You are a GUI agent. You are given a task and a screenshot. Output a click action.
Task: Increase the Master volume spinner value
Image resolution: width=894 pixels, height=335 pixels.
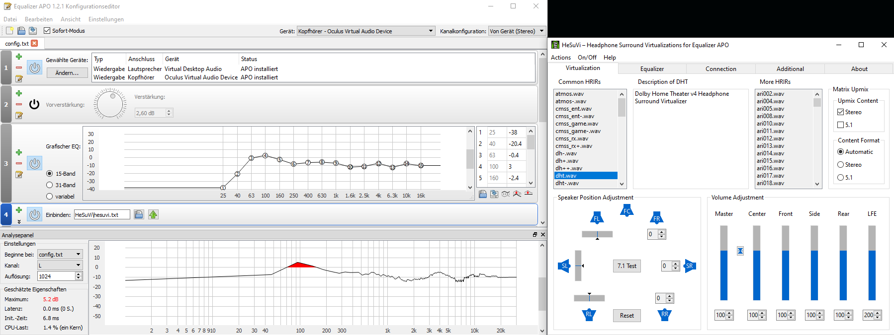point(730,313)
